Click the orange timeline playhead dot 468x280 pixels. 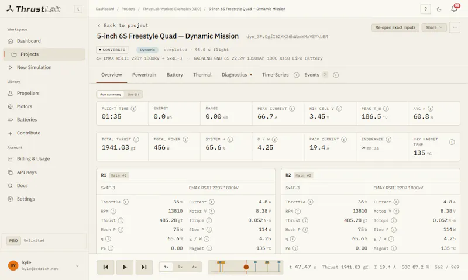tap(246, 267)
